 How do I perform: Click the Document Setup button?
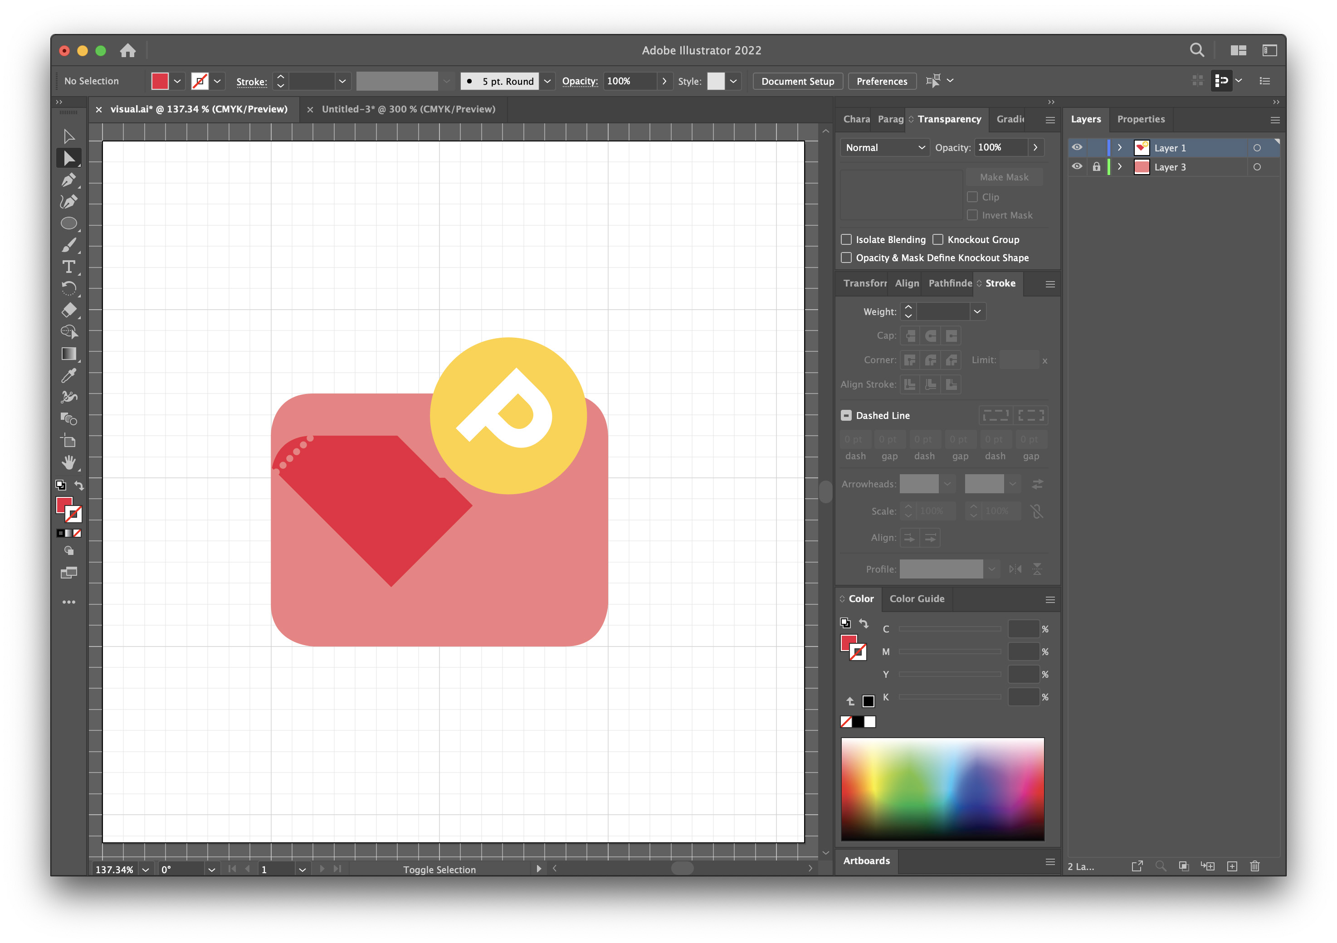pos(797,81)
